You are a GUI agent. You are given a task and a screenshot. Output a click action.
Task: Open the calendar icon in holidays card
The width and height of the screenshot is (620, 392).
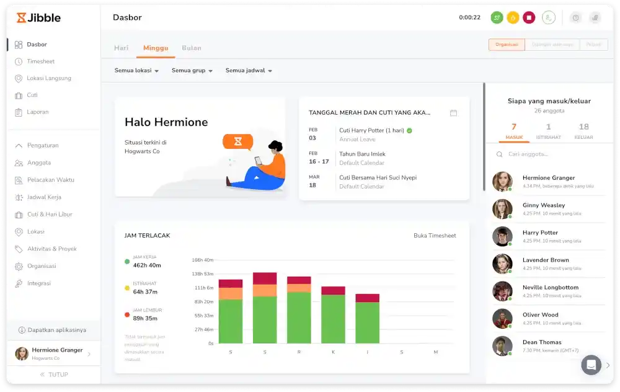[453, 113]
